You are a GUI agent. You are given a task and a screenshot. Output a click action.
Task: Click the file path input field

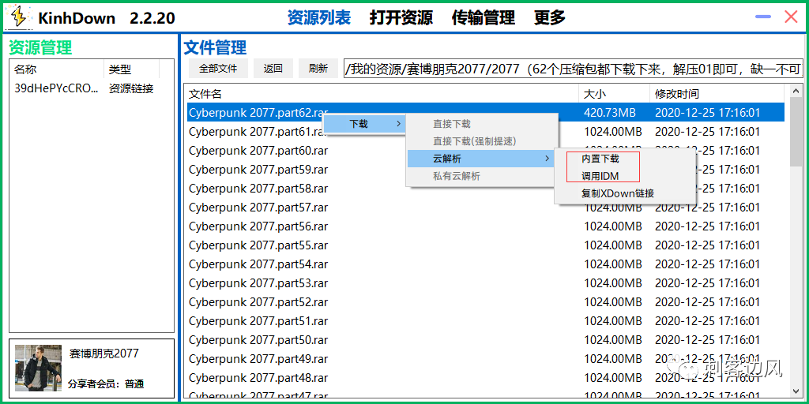click(x=574, y=68)
